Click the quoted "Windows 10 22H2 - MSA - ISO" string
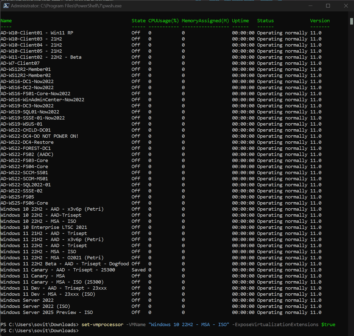The height and width of the screenshot is (336, 354). 189,325
